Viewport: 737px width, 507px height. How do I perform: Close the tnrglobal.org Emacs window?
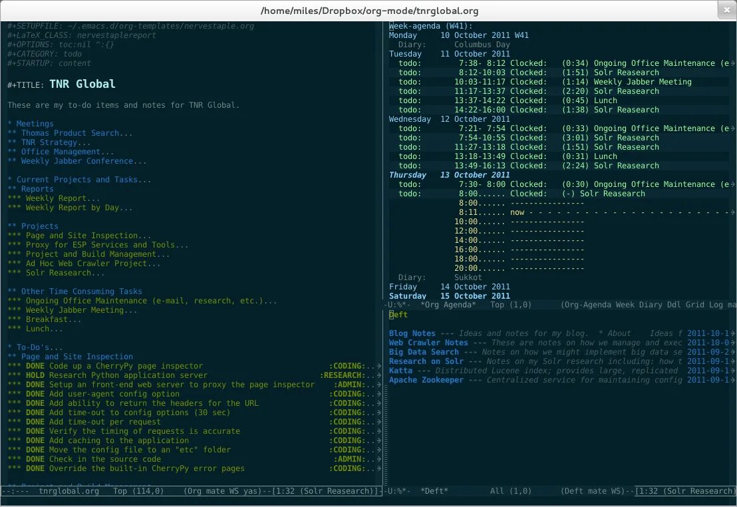726,10
